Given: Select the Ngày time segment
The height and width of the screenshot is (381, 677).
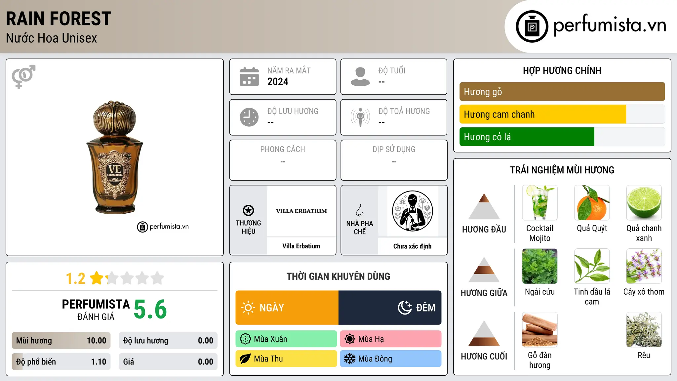Looking at the screenshot, I should 287,308.
